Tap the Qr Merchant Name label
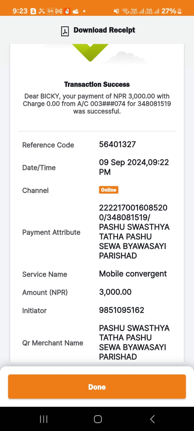 point(53,343)
